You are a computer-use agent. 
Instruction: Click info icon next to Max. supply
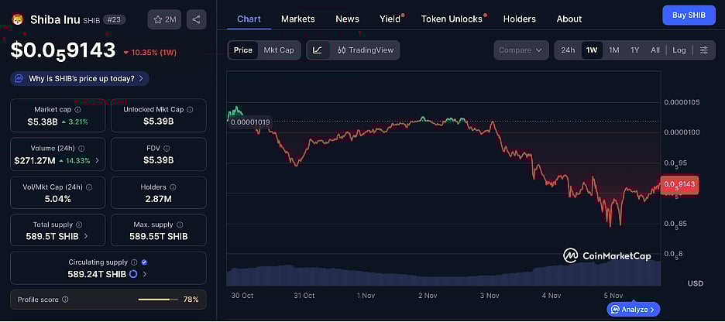[180, 225]
